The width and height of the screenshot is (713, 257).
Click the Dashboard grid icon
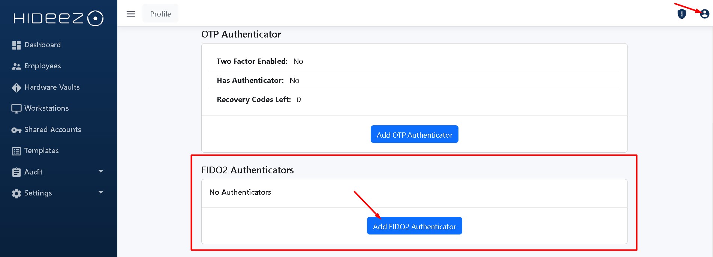coord(16,45)
